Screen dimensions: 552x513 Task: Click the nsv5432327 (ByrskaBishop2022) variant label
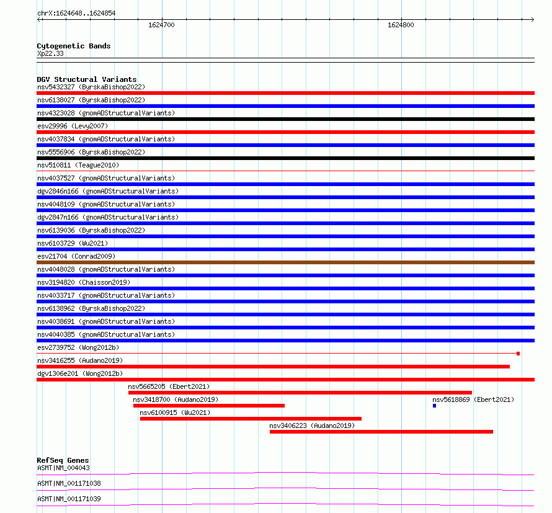click(91, 87)
